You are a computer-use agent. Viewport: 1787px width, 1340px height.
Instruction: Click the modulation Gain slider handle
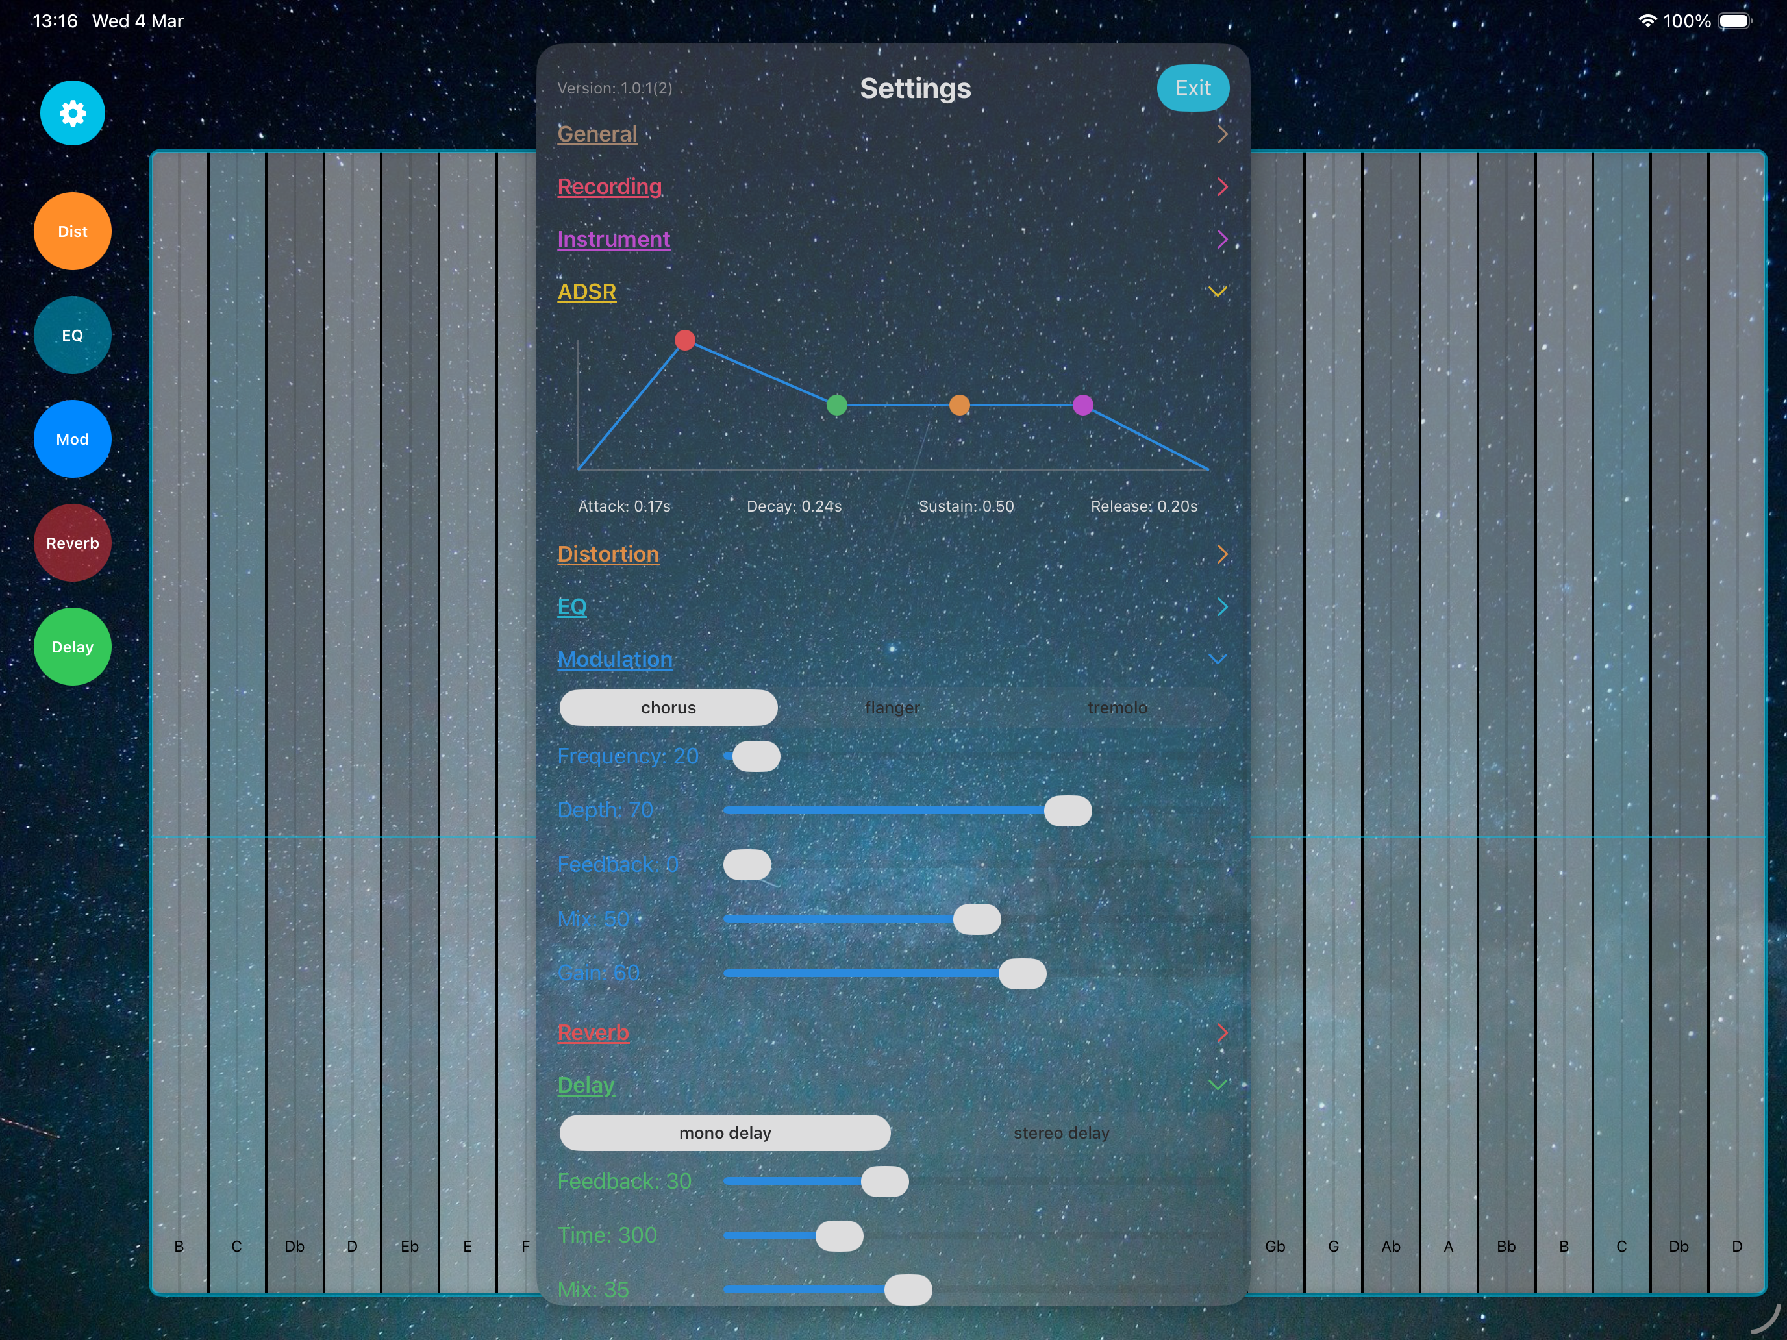pyautogui.click(x=1023, y=973)
